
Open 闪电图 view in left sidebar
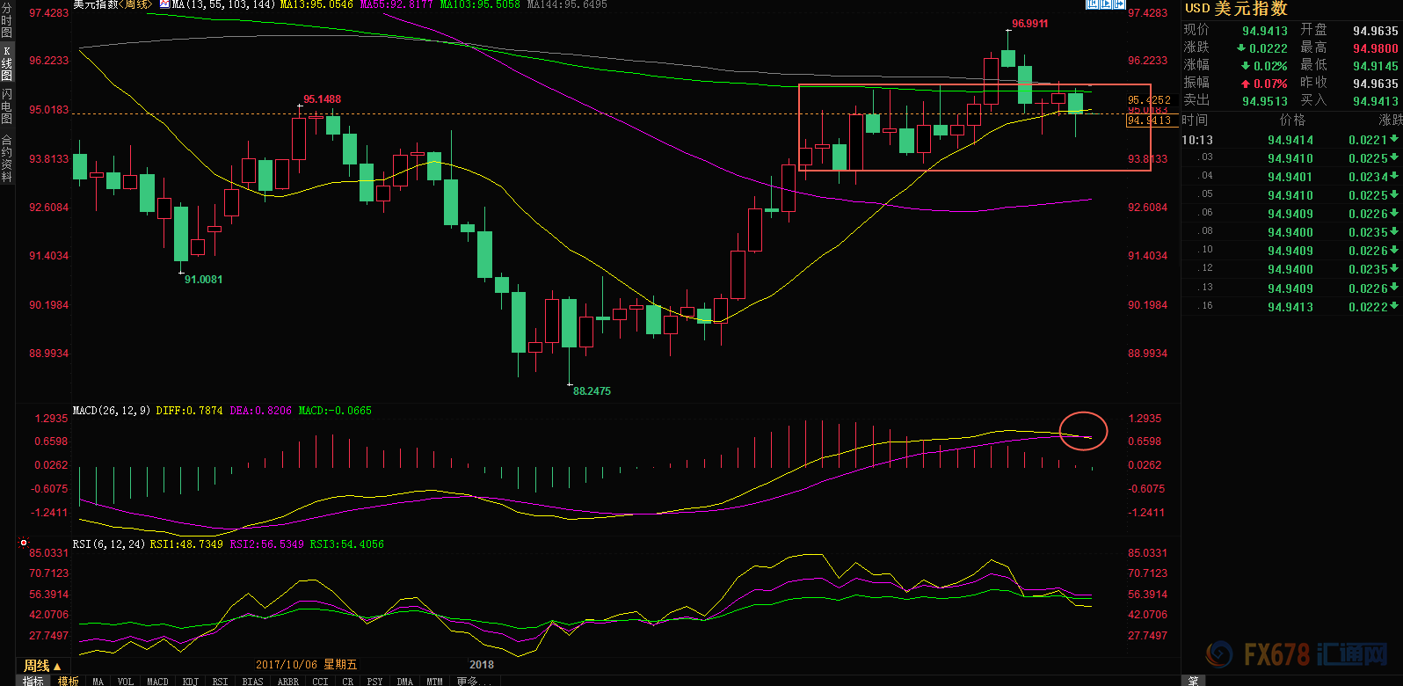coord(7,106)
